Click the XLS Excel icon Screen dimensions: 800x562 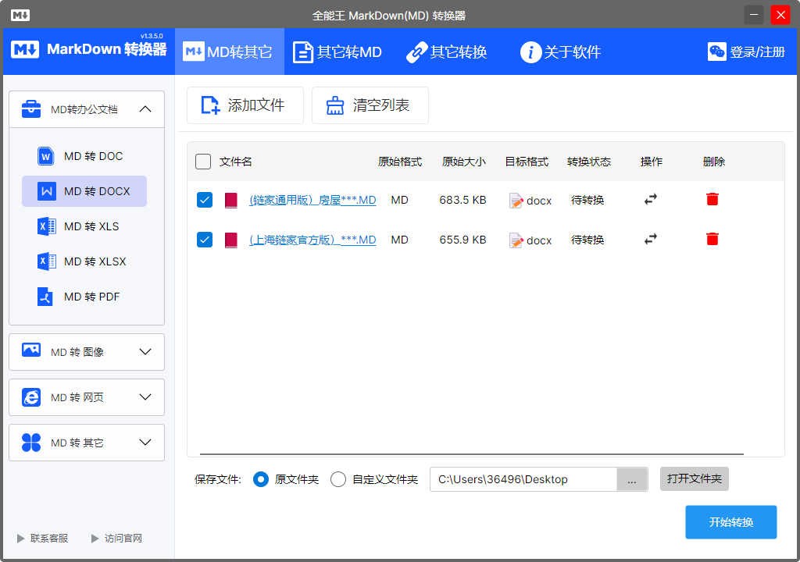click(46, 226)
